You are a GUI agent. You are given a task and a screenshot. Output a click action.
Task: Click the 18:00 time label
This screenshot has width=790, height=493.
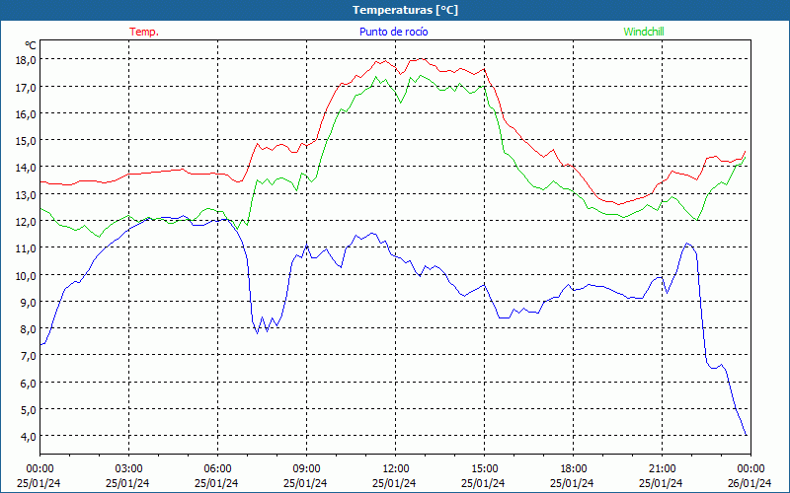(x=573, y=469)
